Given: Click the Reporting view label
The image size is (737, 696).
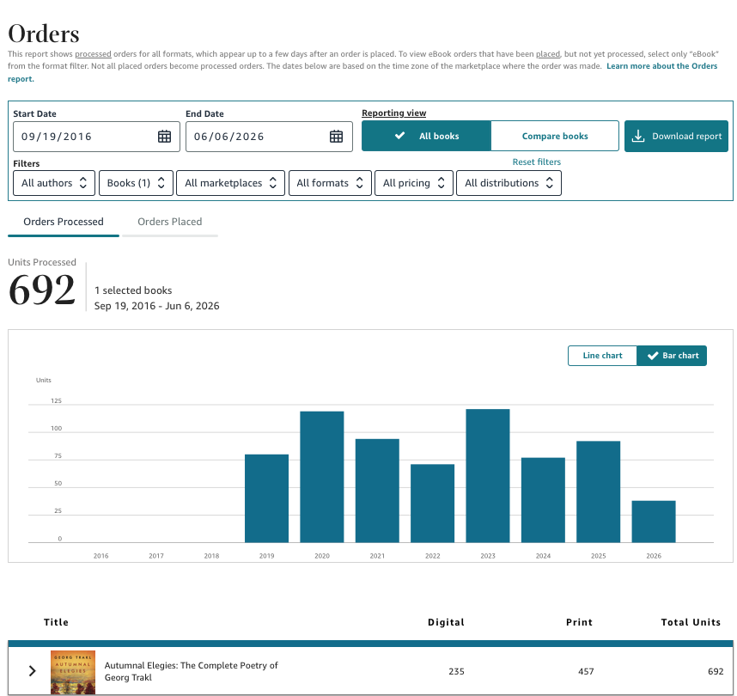Looking at the screenshot, I should [x=394, y=113].
